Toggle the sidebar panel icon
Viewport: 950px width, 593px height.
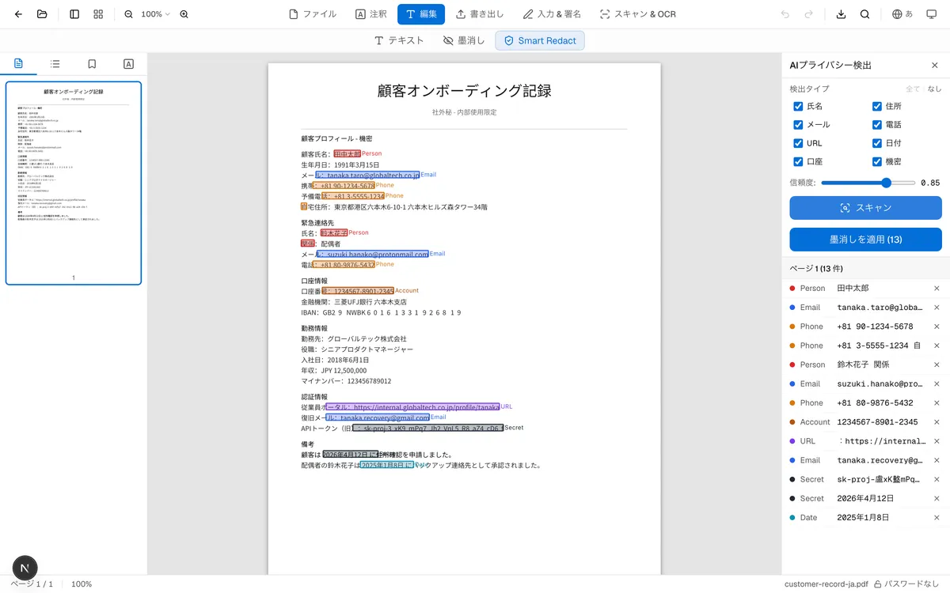[x=74, y=14]
